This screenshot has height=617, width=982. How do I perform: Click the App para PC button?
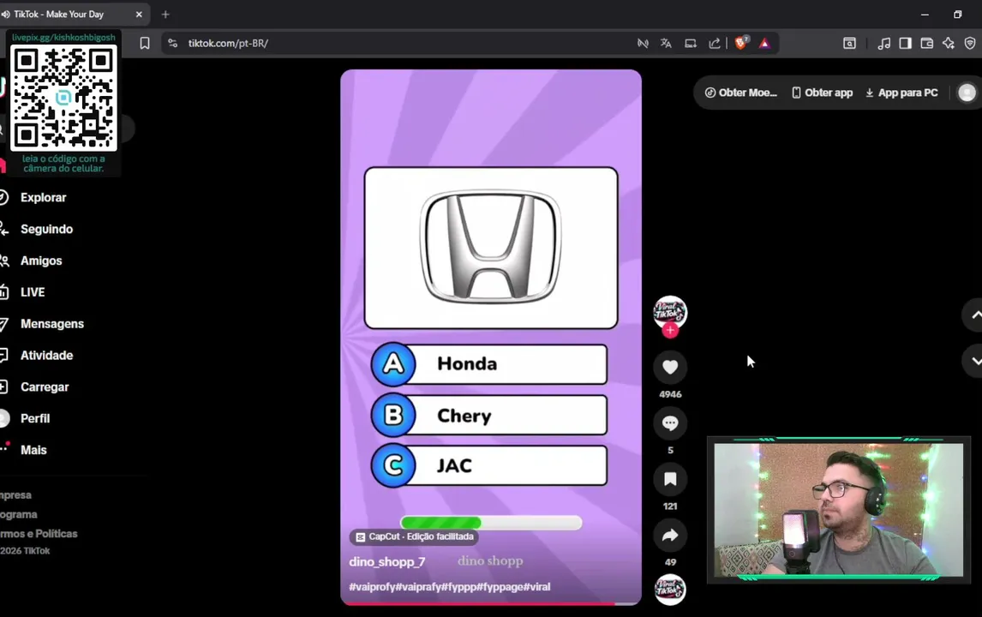[x=901, y=93]
